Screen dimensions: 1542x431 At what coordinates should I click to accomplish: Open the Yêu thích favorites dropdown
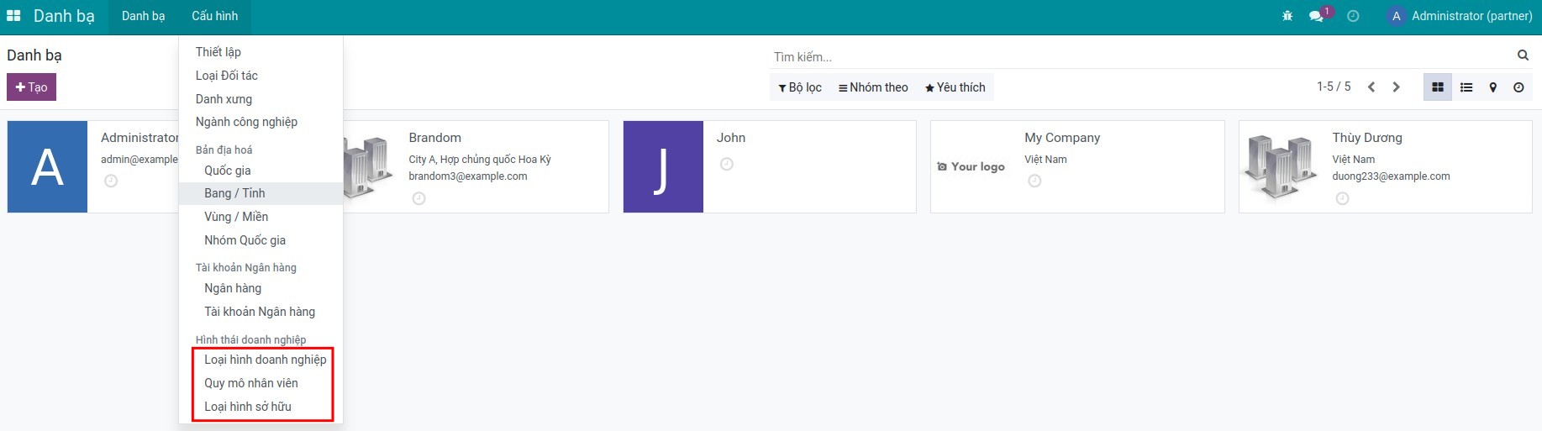955,87
